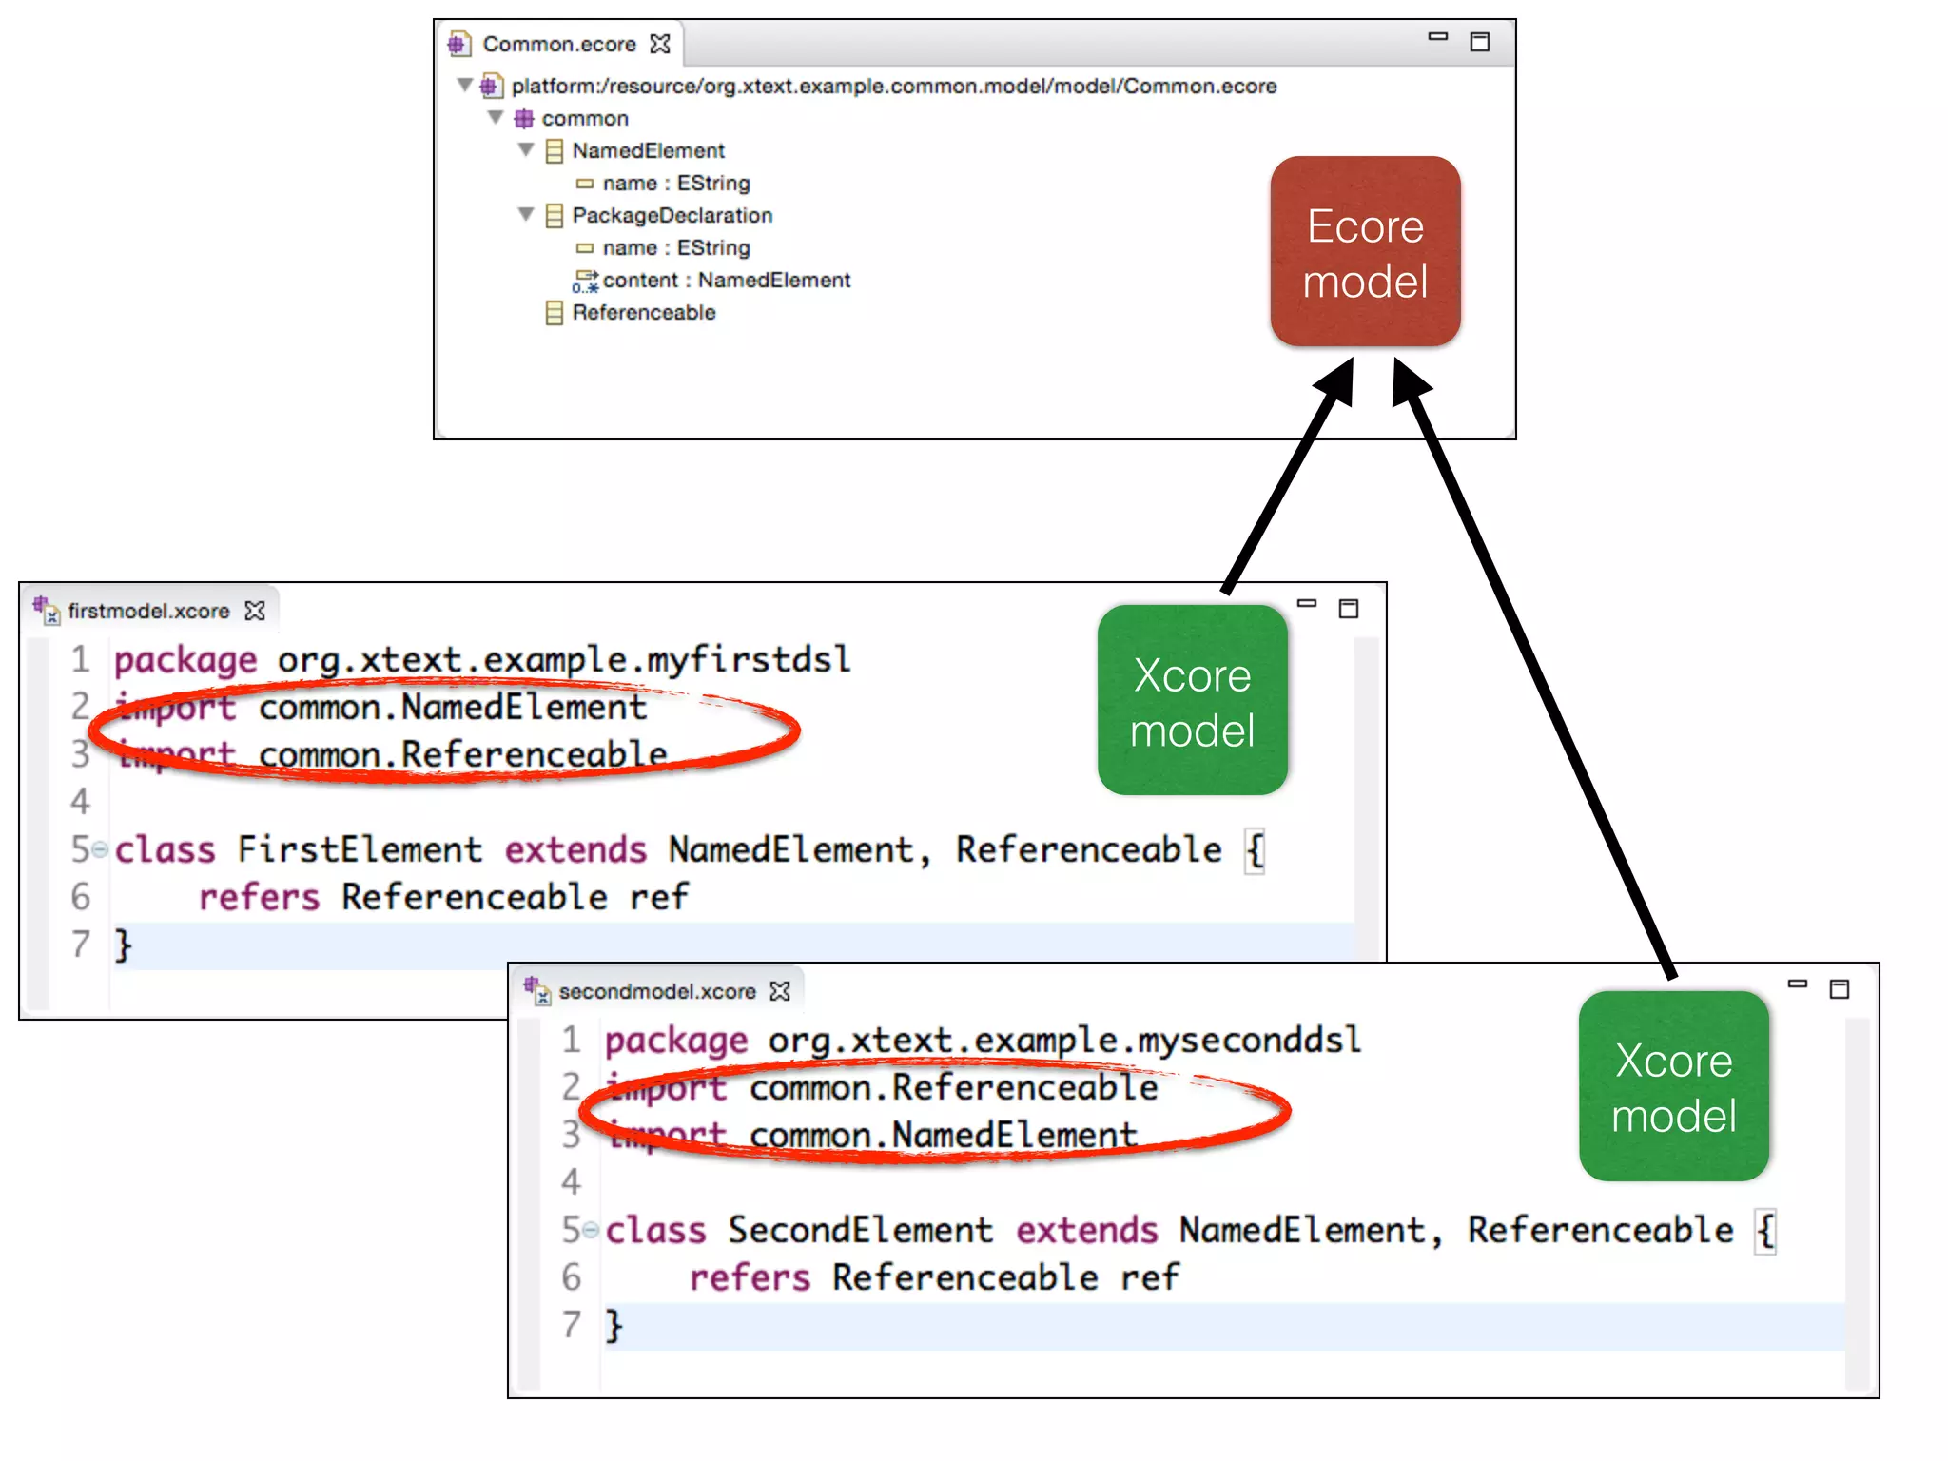Collapse the platform resource root node

pos(465,86)
